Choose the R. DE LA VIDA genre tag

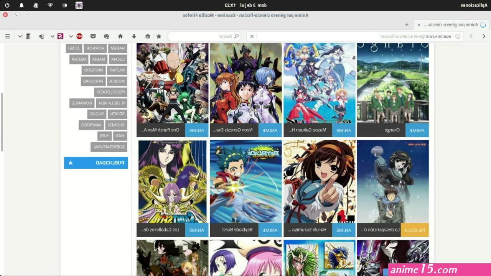pos(112,103)
